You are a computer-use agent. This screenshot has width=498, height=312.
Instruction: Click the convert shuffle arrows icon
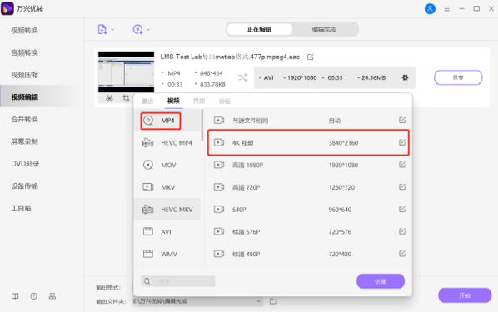point(242,77)
